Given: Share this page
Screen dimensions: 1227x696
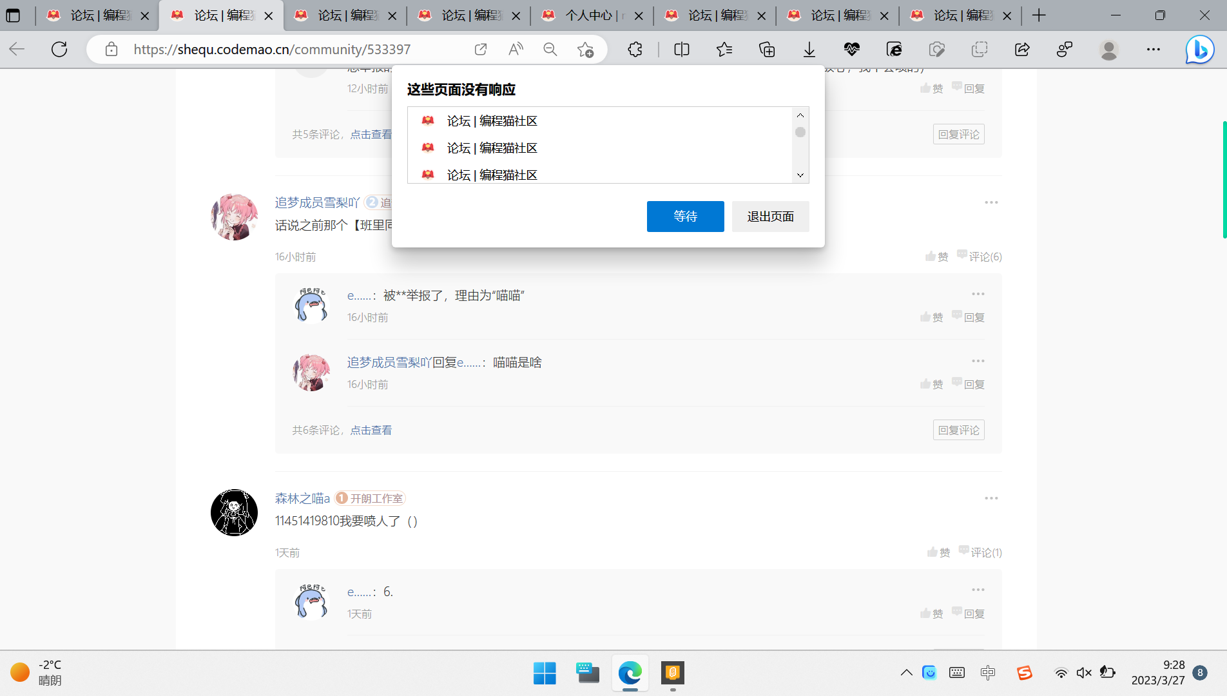Looking at the screenshot, I should tap(1022, 49).
